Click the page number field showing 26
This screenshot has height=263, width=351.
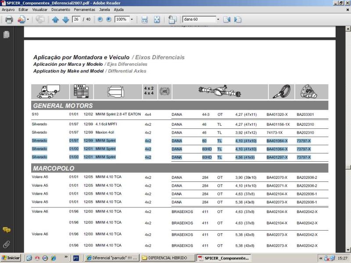point(76,19)
